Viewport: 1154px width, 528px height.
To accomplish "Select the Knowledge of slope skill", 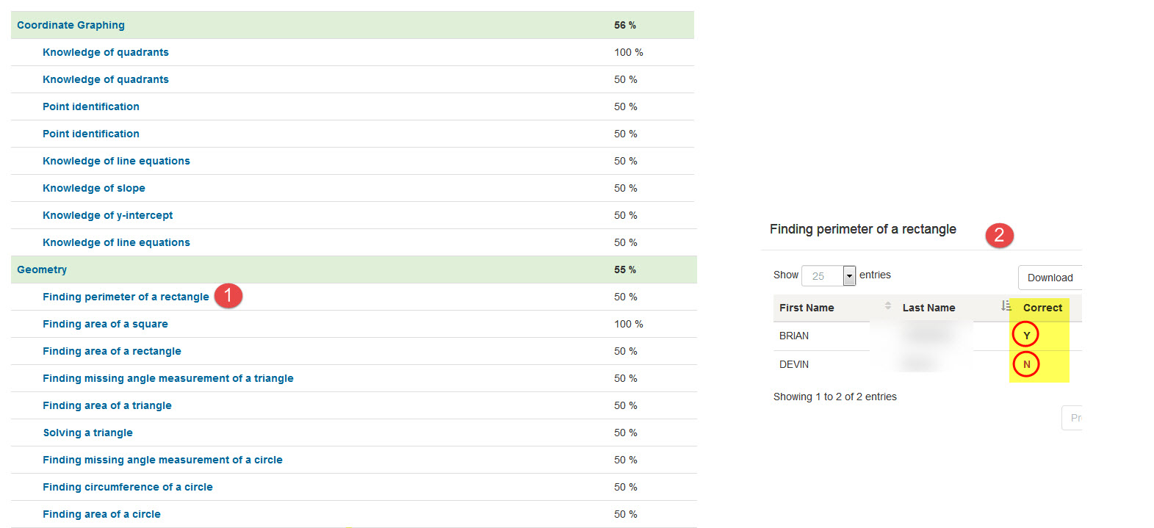I will (x=94, y=188).
